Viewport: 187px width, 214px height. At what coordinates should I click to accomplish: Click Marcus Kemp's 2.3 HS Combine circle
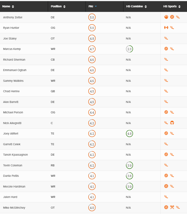click(129, 49)
